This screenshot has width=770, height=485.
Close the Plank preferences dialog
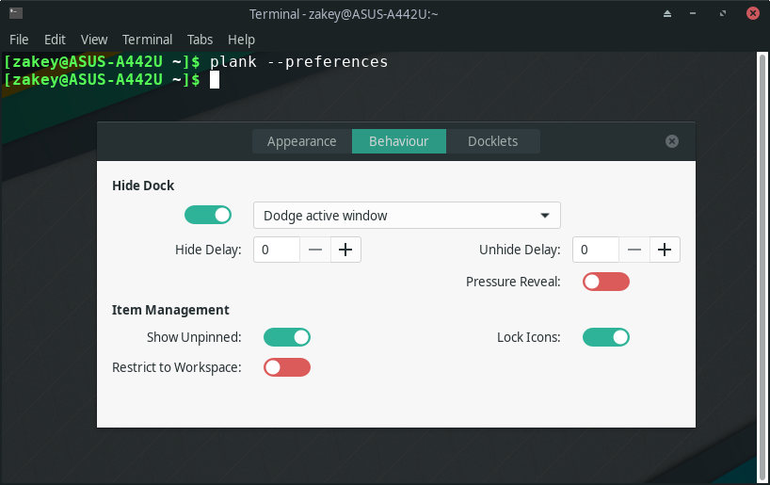click(x=672, y=141)
